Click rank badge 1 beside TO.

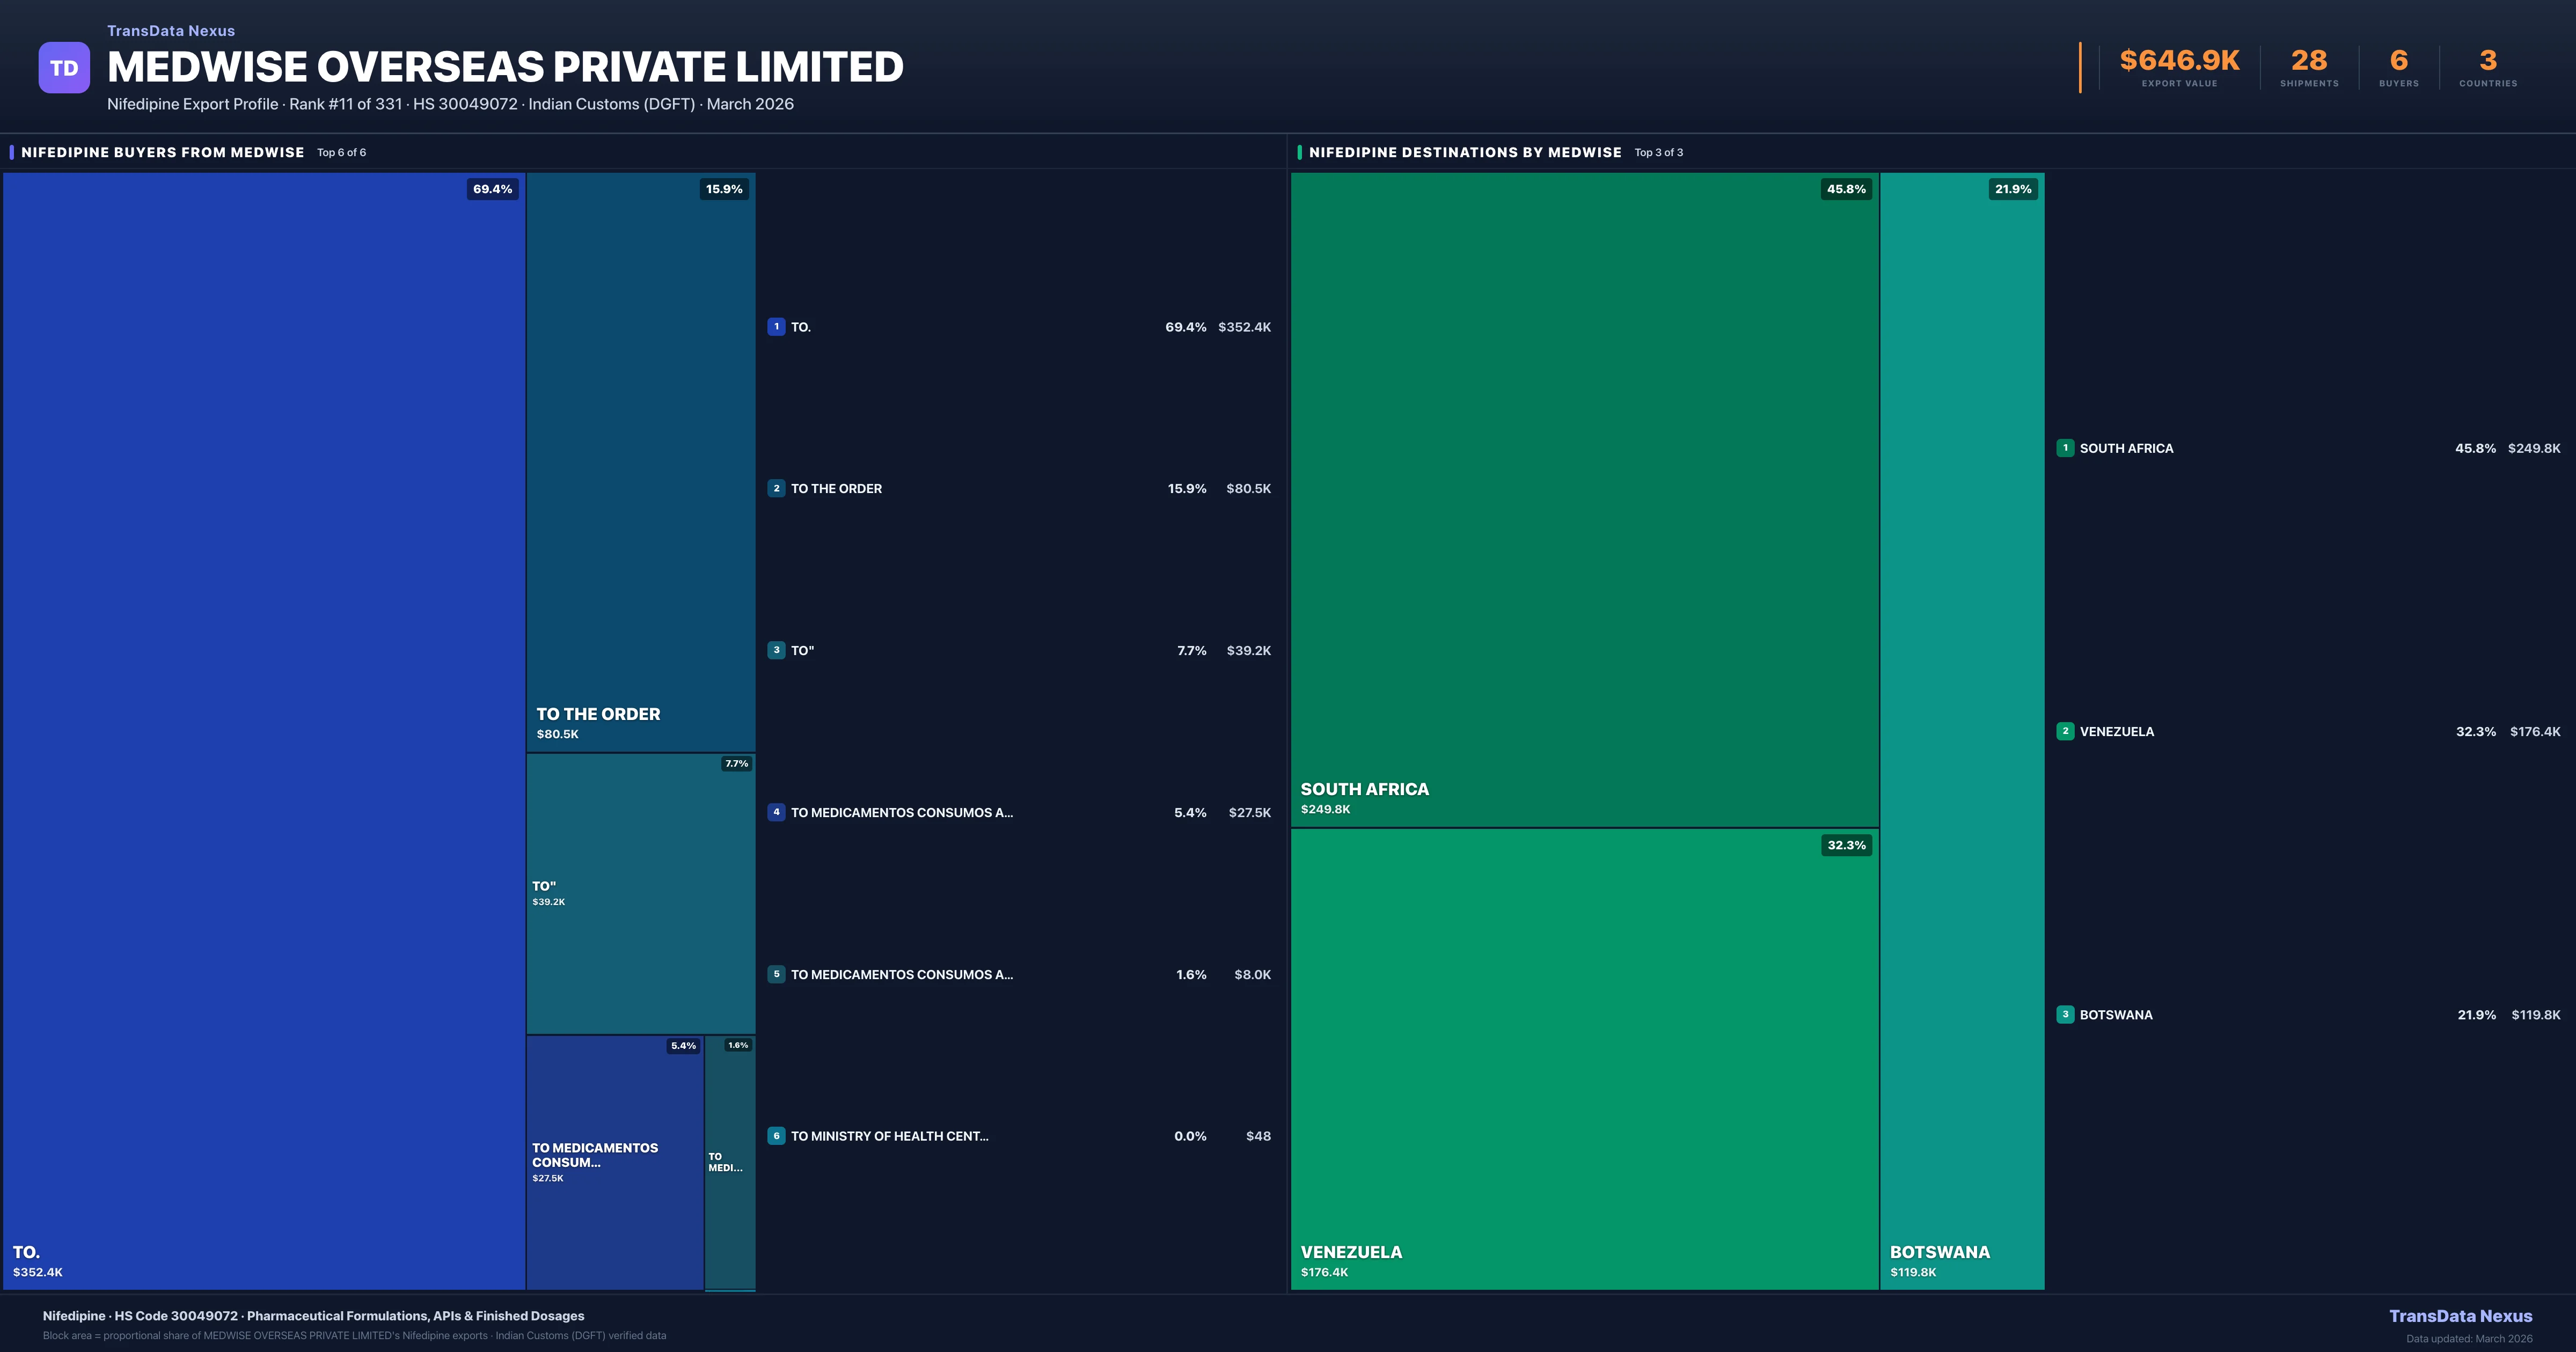coord(776,327)
